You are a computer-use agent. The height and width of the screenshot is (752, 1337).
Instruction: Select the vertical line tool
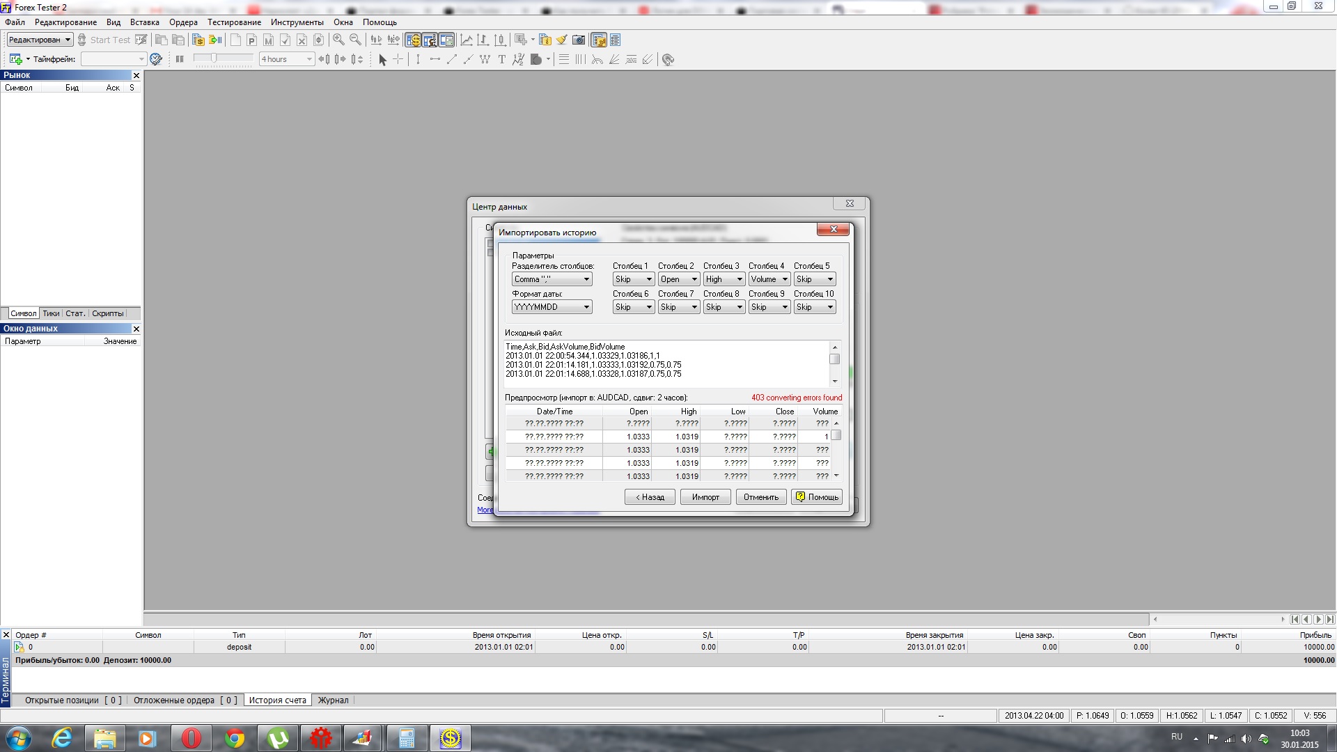[418, 60]
